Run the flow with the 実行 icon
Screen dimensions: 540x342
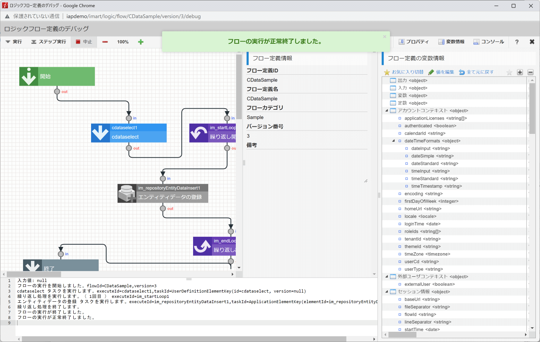(x=14, y=42)
